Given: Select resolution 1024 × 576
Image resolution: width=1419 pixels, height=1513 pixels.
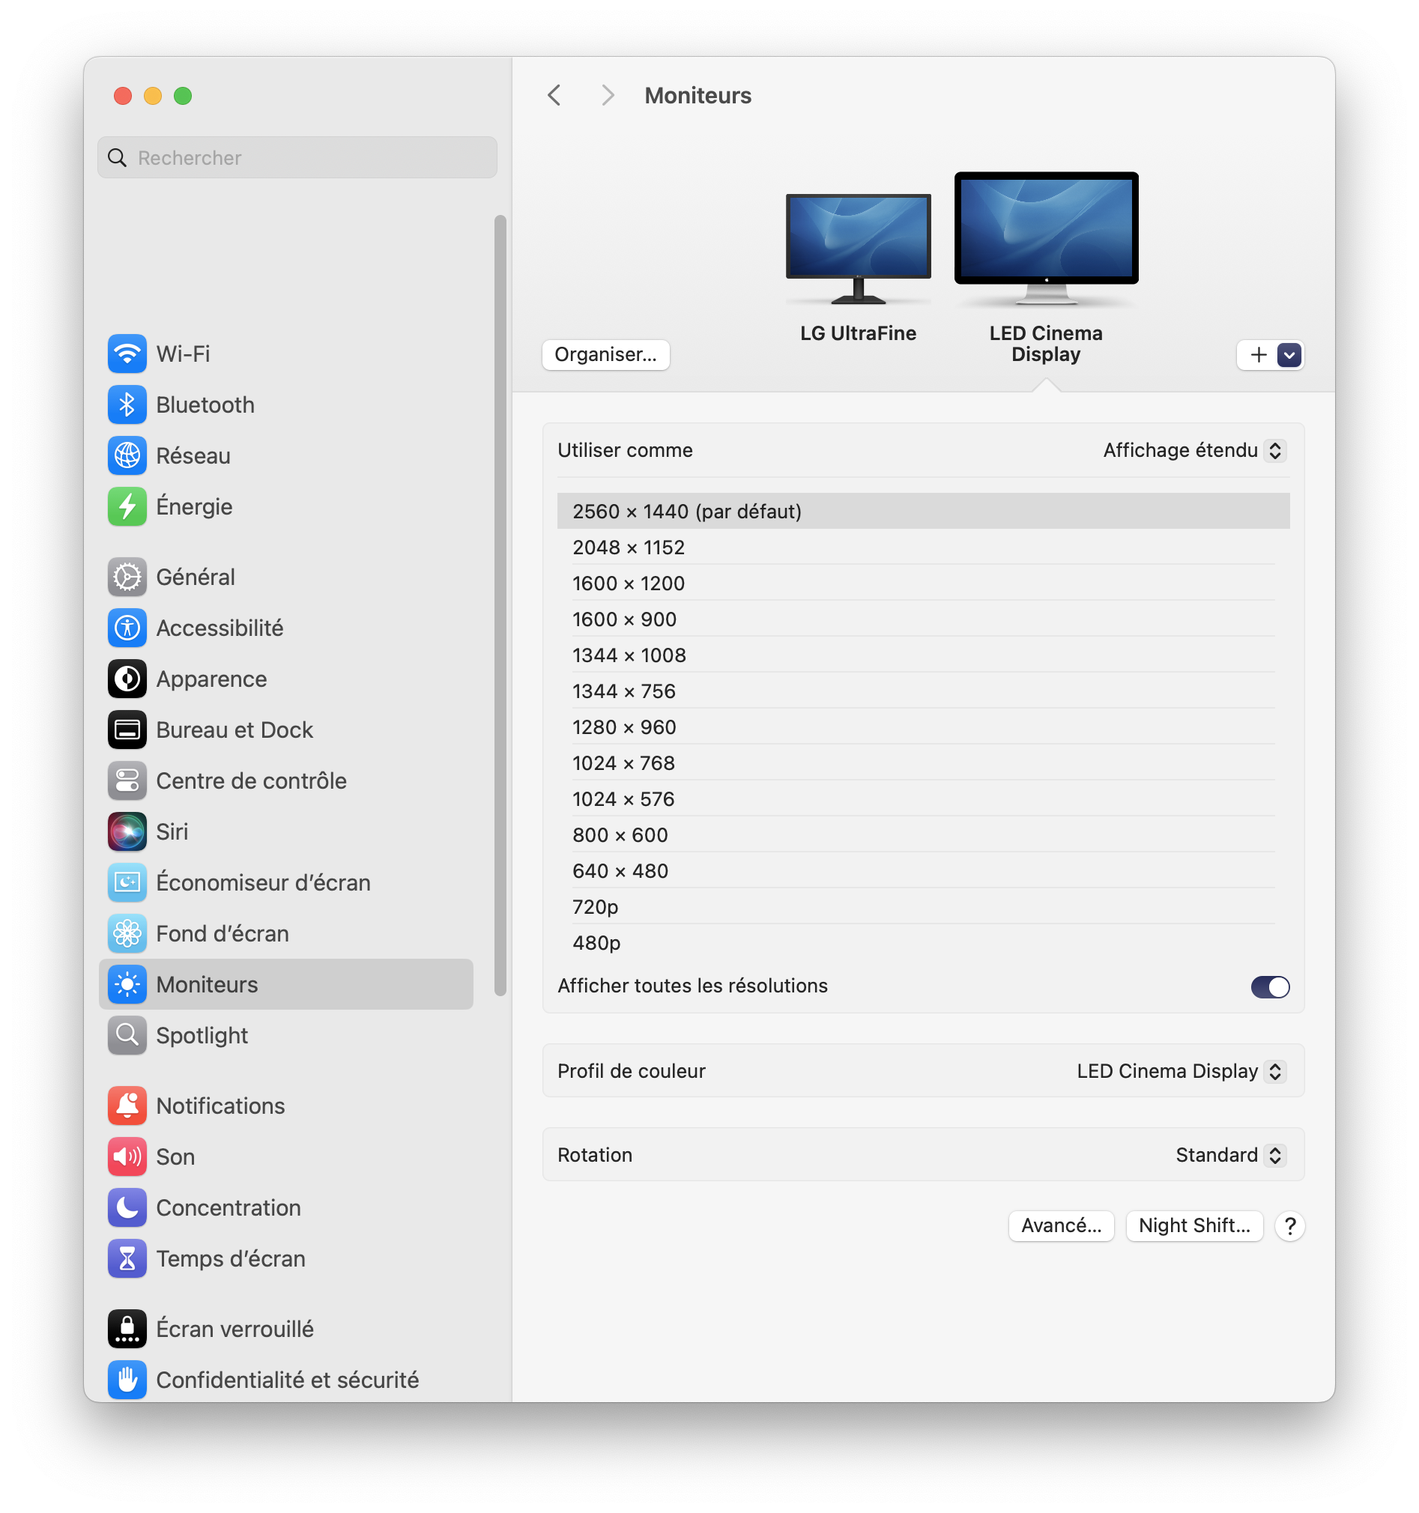Looking at the screenshot, I should 923,799.
